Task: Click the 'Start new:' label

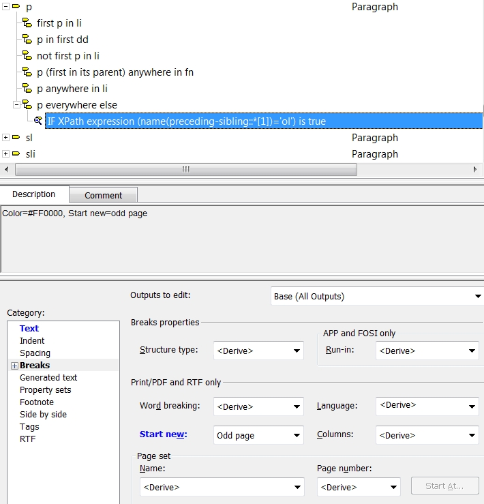Action: pyautogui.click(x=163, y=434)
